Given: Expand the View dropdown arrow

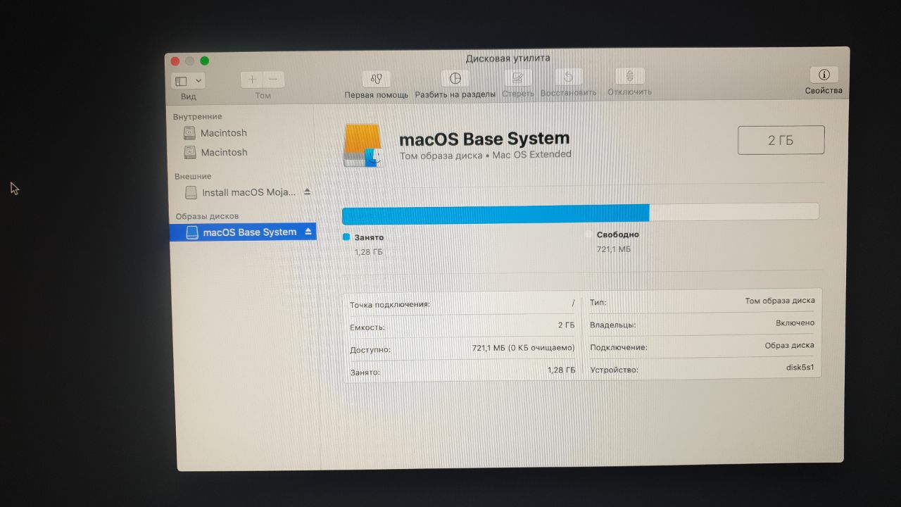Looking at the screenshot, I should pos(199,81).
